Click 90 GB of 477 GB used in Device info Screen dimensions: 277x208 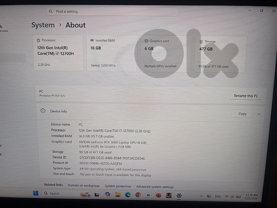(95, 152)
